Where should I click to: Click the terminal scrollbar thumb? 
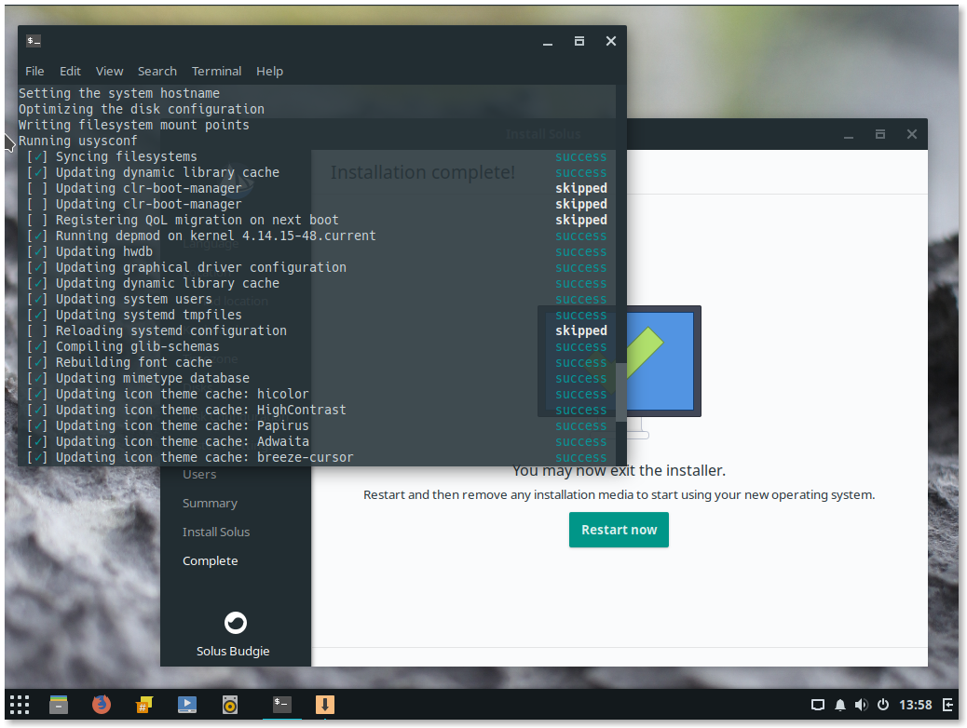click(621, 392)
